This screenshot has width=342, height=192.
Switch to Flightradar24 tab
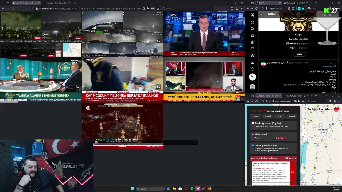pos(296,3)
